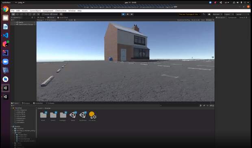Click the Step button in playback controls
Image resolution: width=252 pixels, height=148 pixels.
(132, 15)
